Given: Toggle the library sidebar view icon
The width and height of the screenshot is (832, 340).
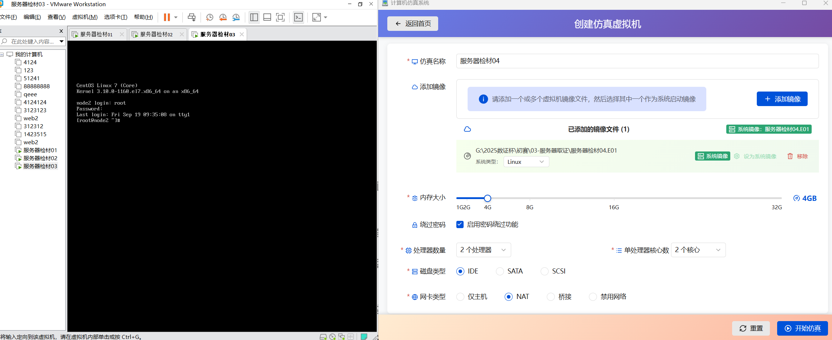Looking at the screenshot, I should pos(254,17).
